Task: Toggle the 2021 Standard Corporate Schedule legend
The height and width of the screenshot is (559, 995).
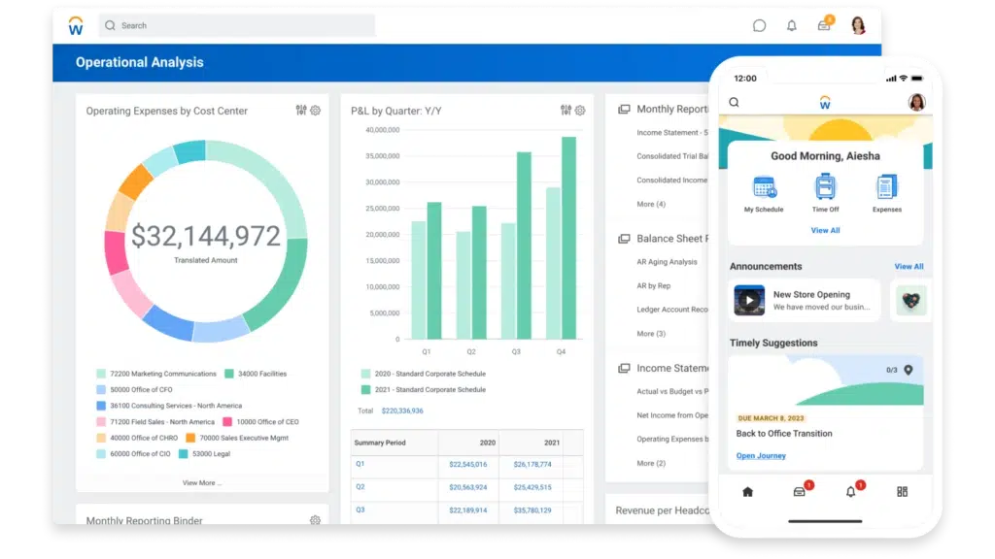Action: point(366,390)
